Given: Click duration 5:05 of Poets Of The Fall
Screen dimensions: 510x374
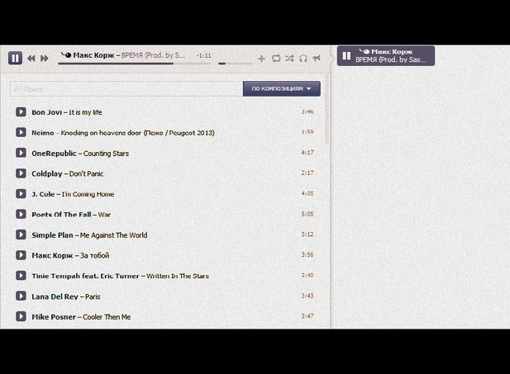Looking at the screenshot, I should click(x=307, y=214).
